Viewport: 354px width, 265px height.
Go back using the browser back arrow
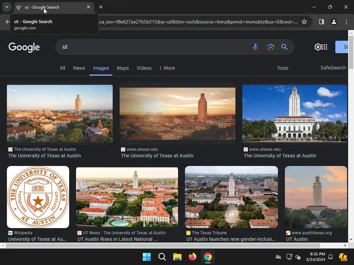coord(7,22)
